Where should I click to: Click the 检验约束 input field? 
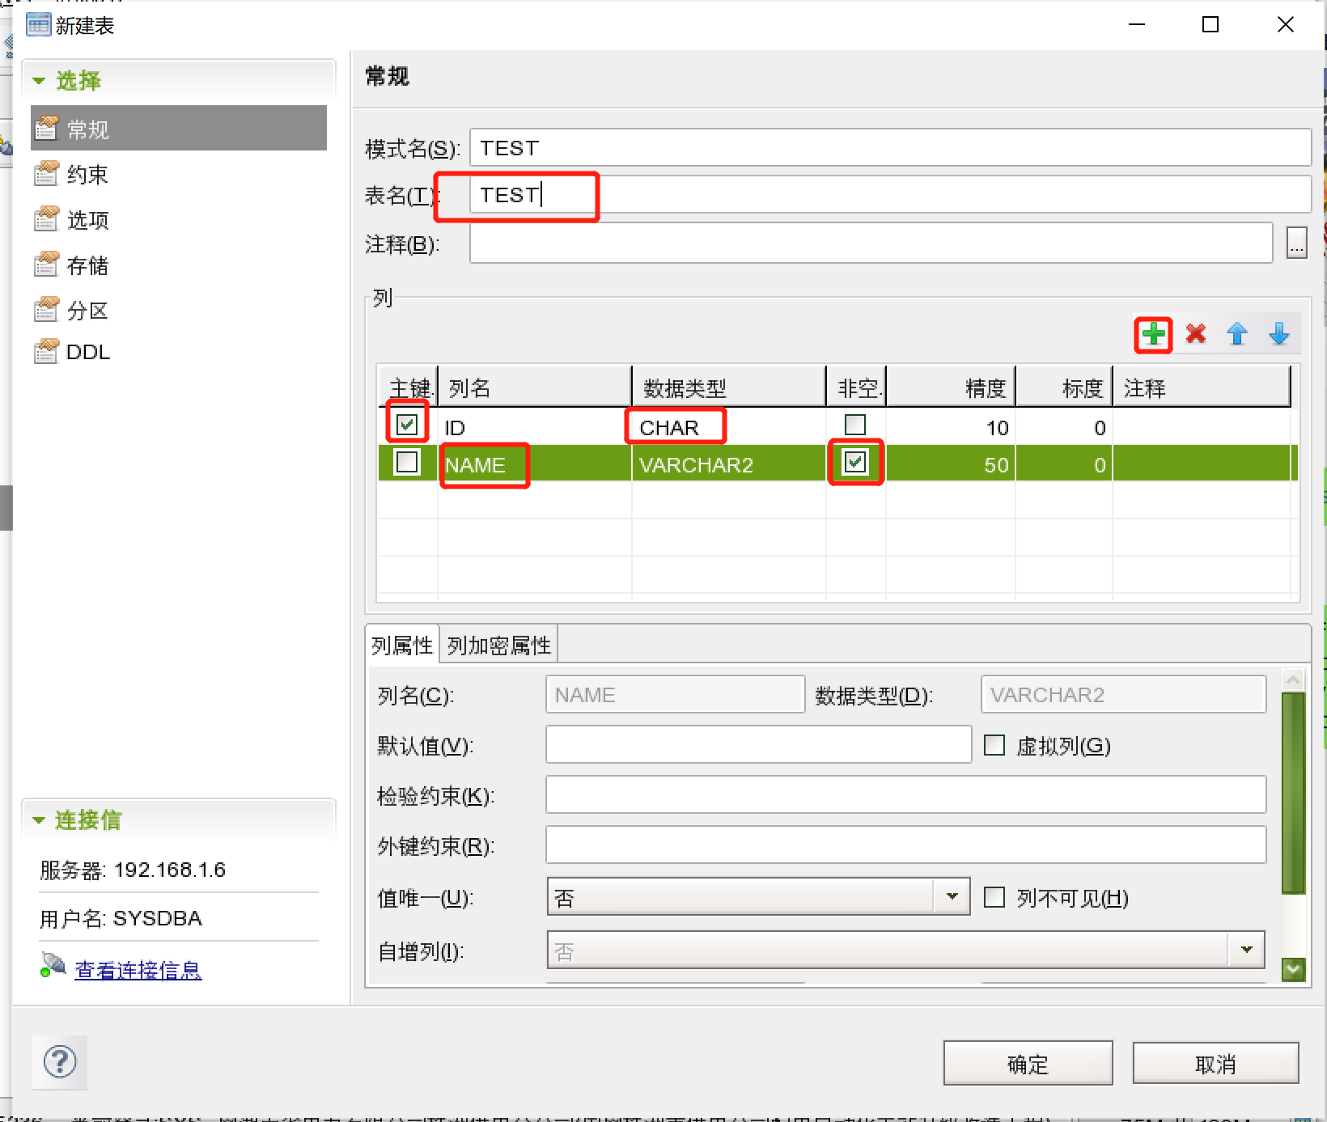[905, 794]
